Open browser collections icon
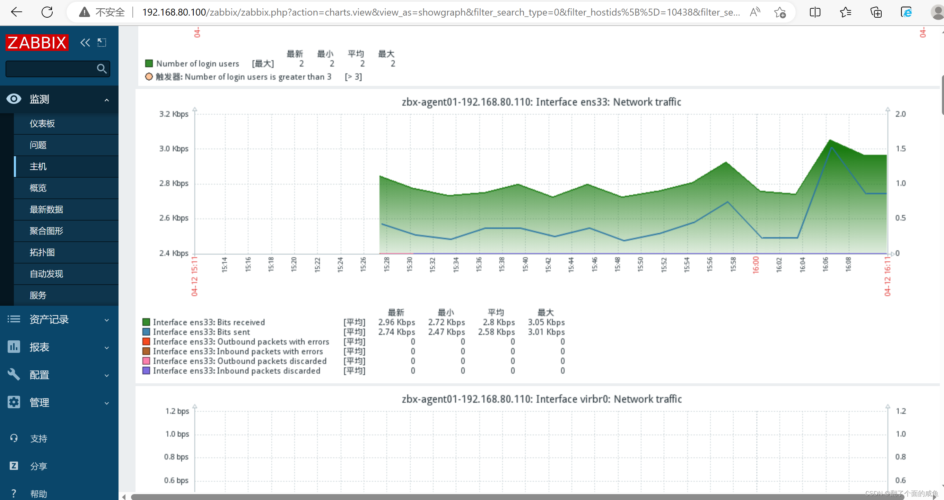 coord(875,12)
